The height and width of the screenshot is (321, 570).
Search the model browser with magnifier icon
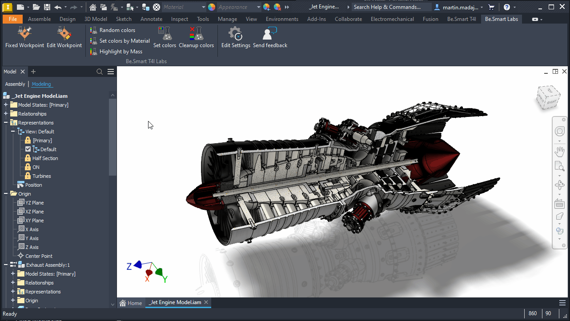click(x=100, y=72)
